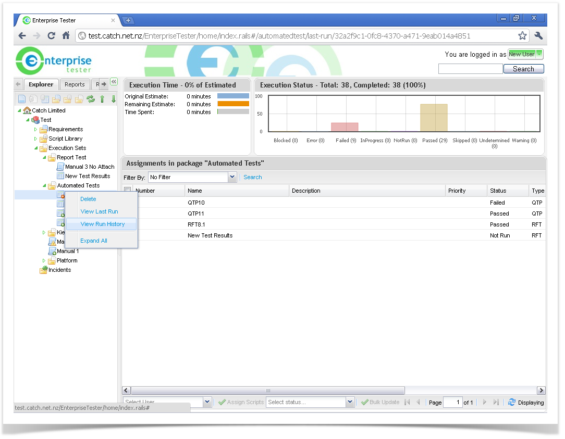565x439 pixels.
Task: Click the refresh icon beside Displaying
Action: point(511,402)
